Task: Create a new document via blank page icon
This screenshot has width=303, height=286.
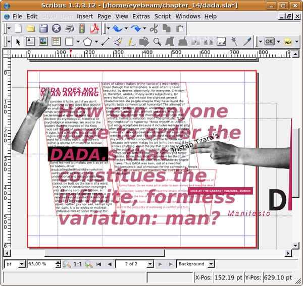Action: click(x=18, y=29)
